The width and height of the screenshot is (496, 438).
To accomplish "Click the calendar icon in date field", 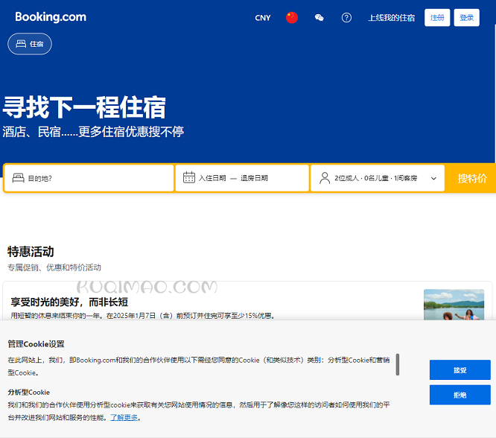I will tap(189, 177).
